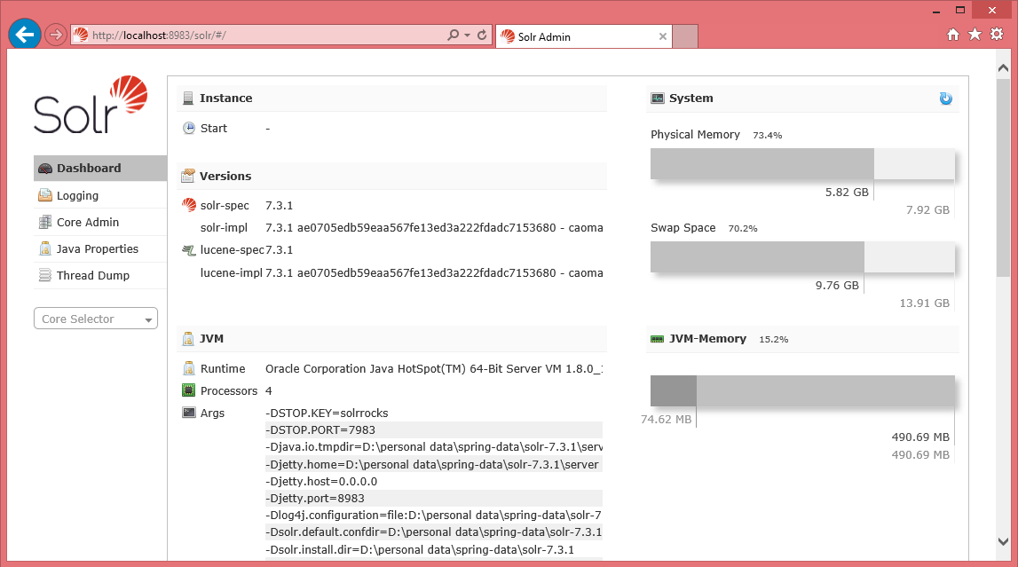Click the JVM section jar icon
Viewport: 1018px width, 567px height.
(x=188, y=339)
